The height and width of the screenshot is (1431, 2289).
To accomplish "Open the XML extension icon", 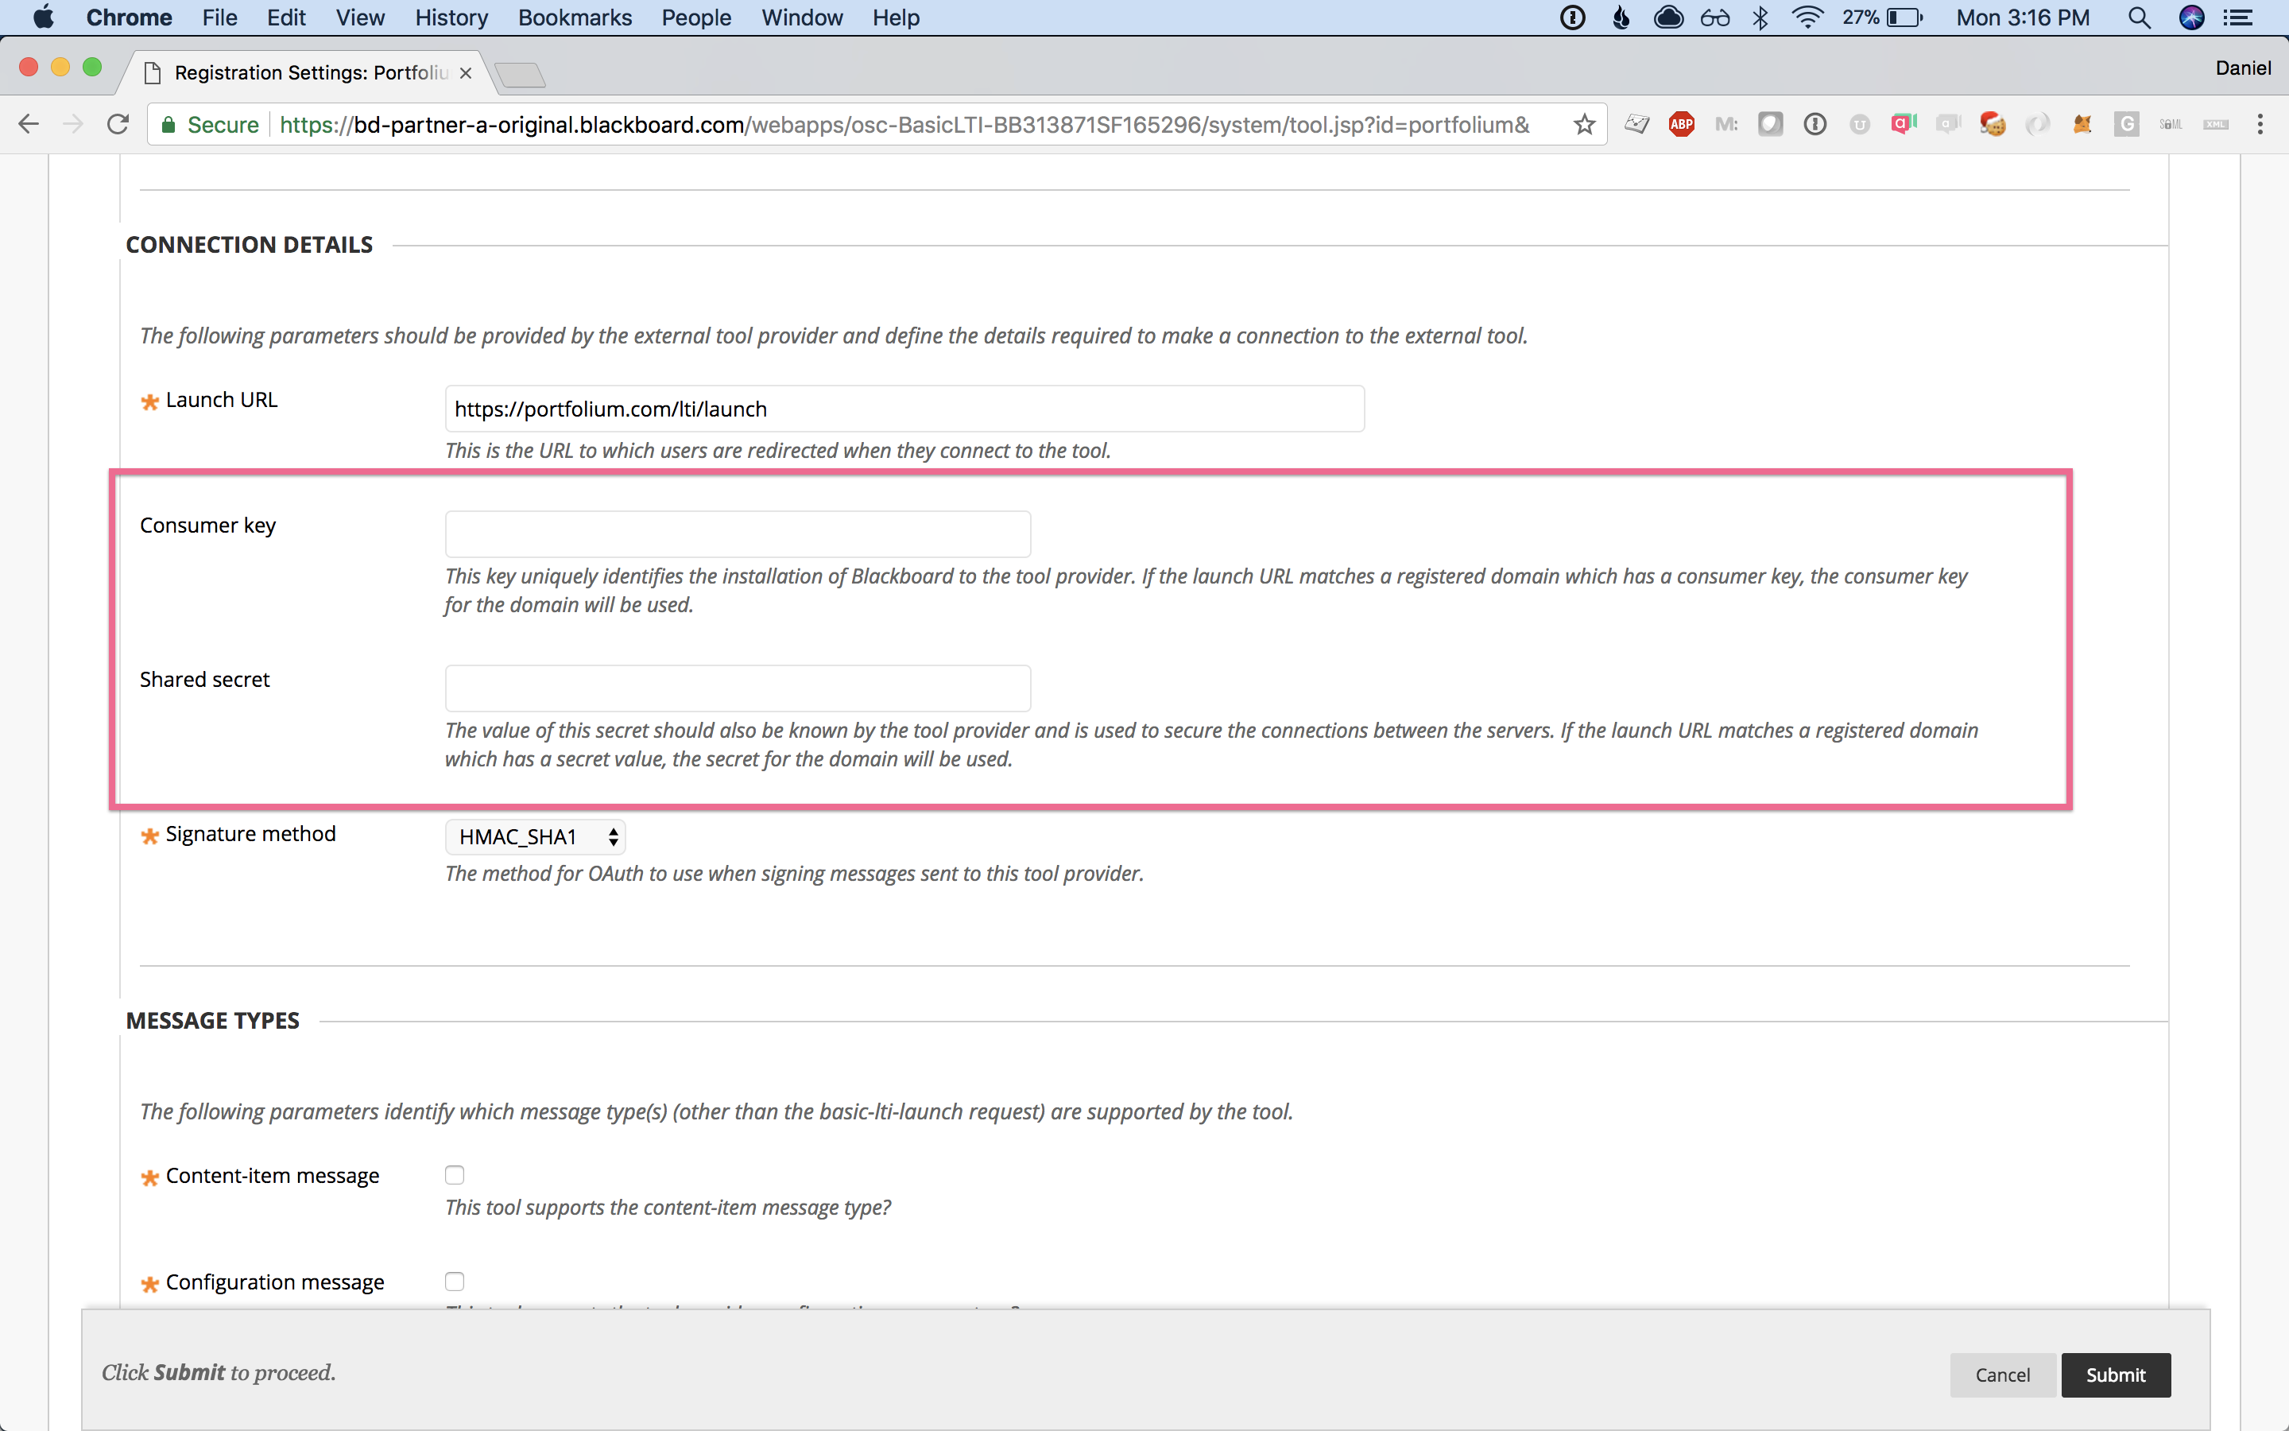I will click(x=2215, y=124).
